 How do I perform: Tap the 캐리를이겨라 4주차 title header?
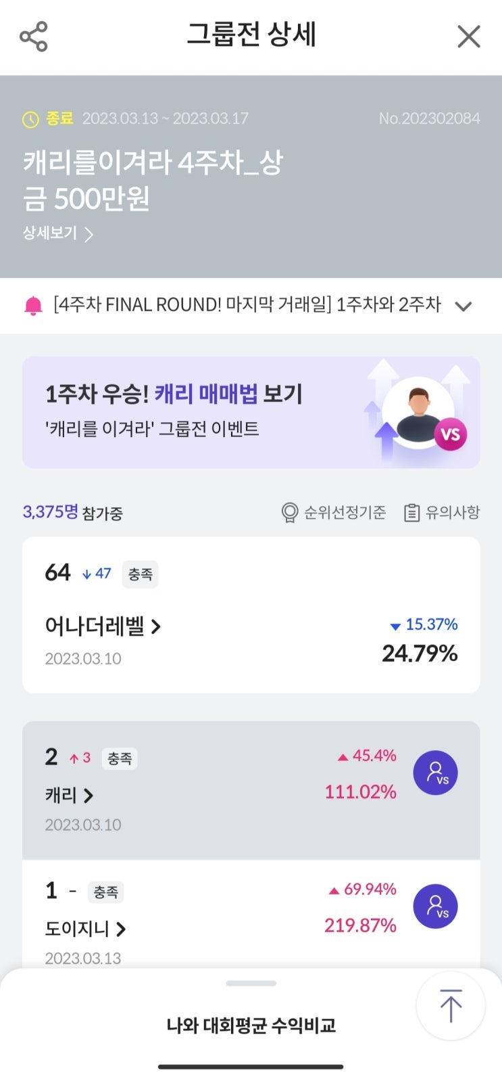[x=153, y=180]
